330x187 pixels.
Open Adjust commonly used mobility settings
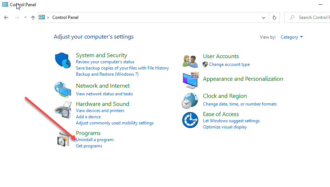115,123
